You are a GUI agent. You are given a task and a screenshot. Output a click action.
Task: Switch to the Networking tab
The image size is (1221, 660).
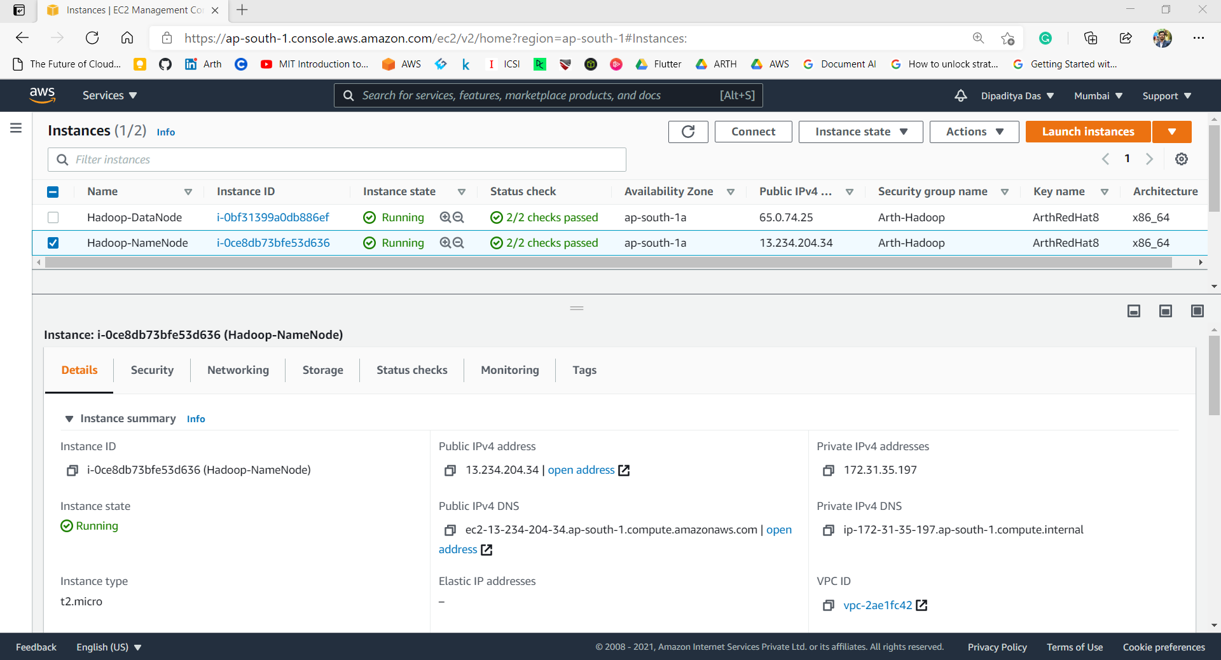pyautogui.click(x=237, y=370)
